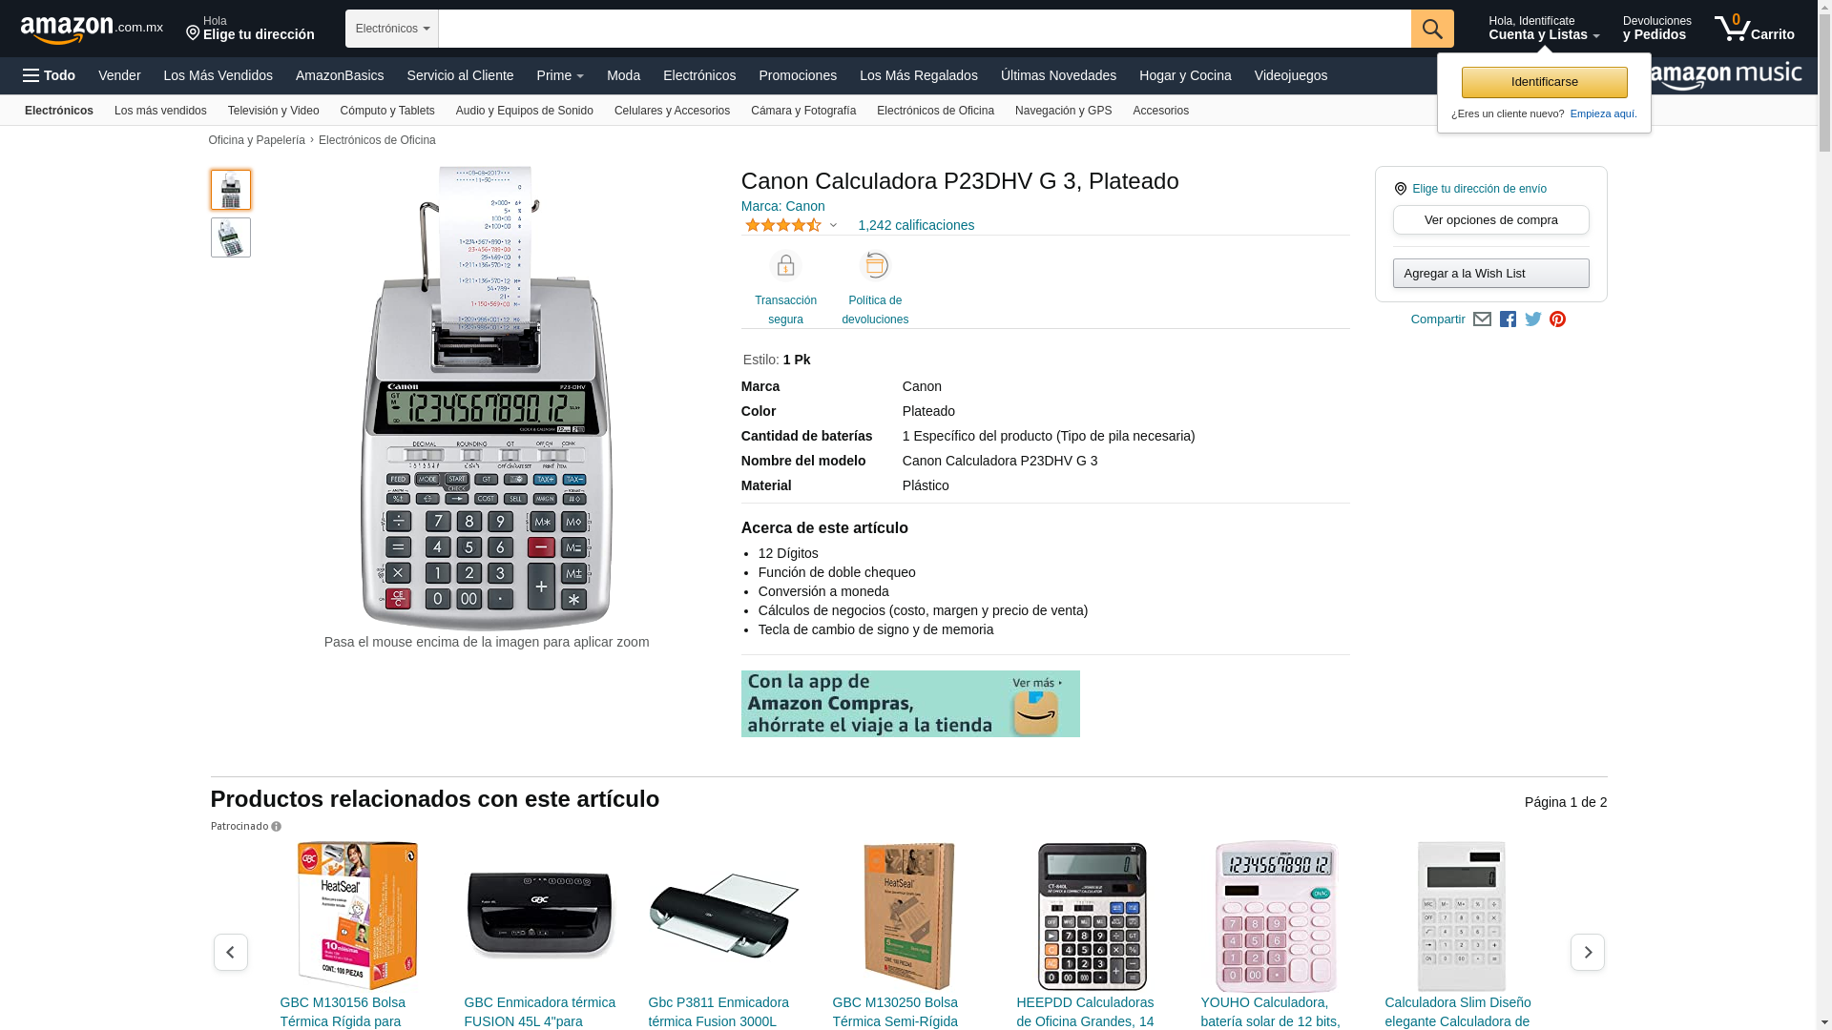Expand the star rating breakdown arrow
The width and height of the screenshot is (1832, 1030).
tap(833, 226)
